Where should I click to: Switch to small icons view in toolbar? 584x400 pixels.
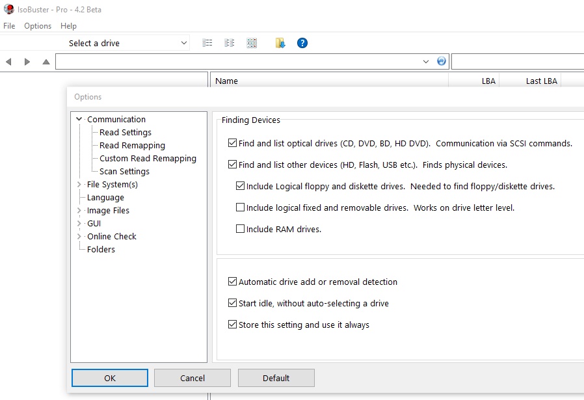pos(230,43)
